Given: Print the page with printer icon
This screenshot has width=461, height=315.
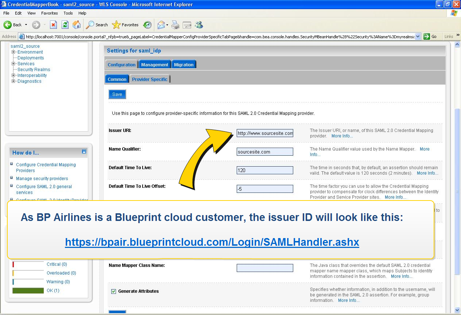Looking at the screenshot, I should tap(175, 25).
